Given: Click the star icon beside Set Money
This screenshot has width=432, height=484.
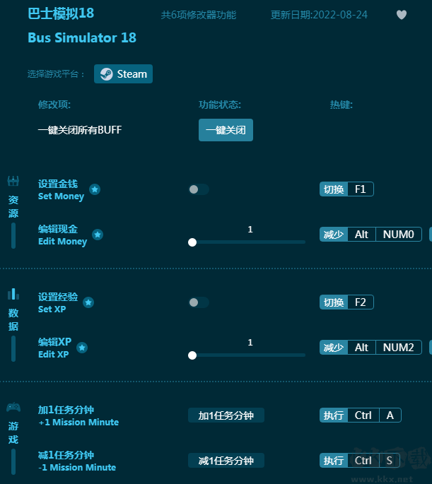Looking at the screenshot, I should point(95,189).
